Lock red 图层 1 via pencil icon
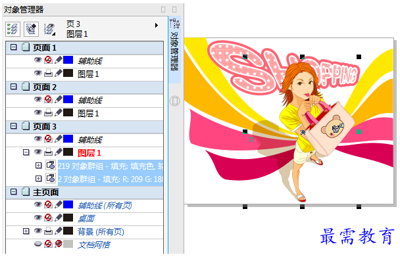Viewport: 400px width, 257px height. coord(58,152)
